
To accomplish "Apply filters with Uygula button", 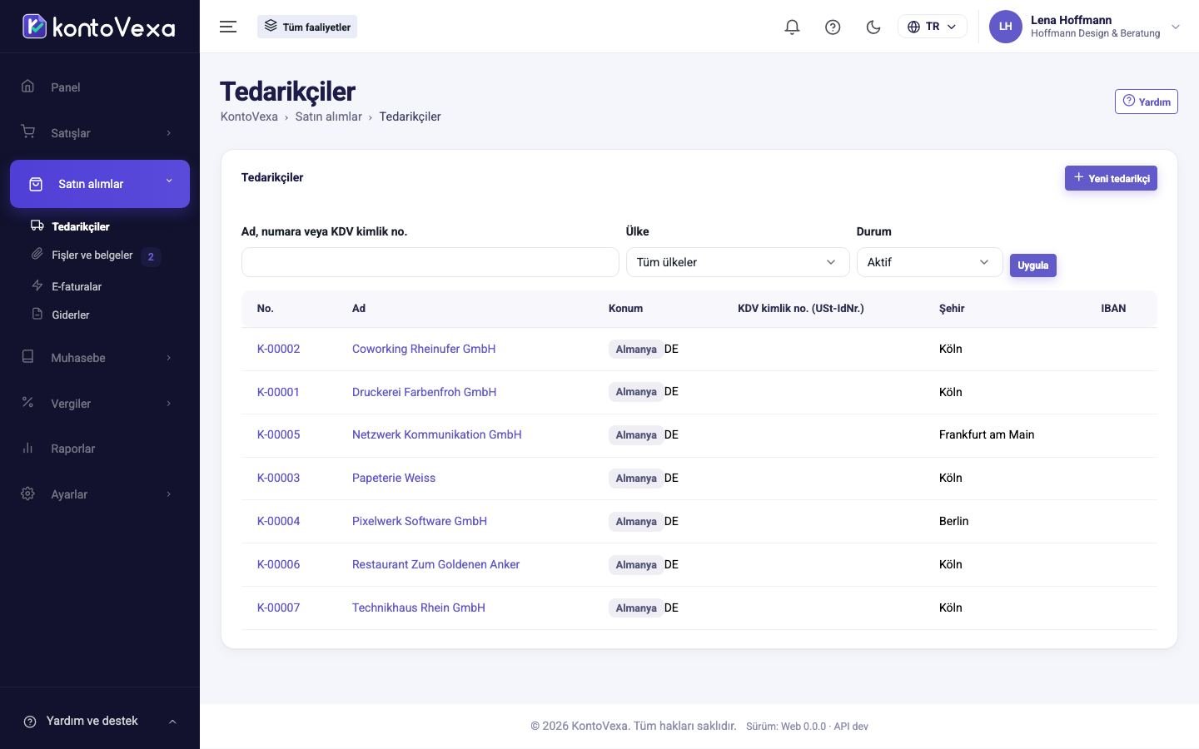I will [x=1032, y=265].
